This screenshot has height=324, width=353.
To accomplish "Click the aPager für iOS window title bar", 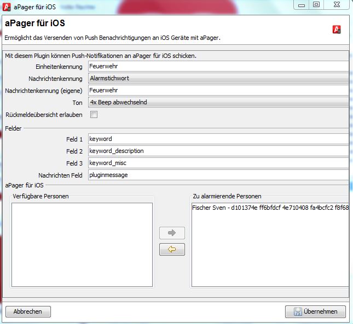I will [x=164, y=5].
